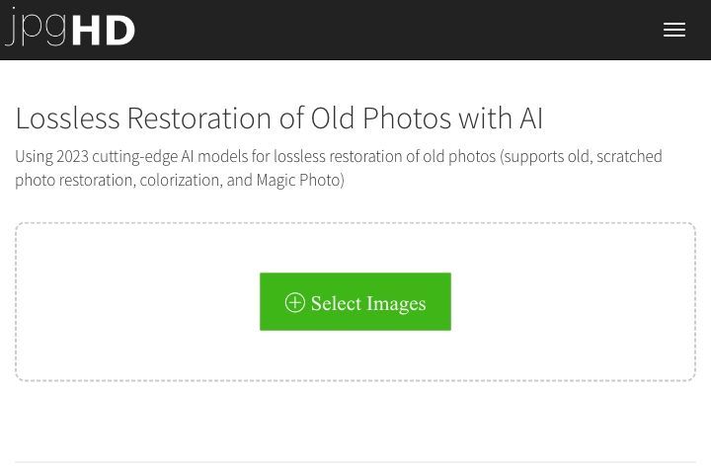
Task: Click Magic Photo in the description
Action: pos(298,180)
